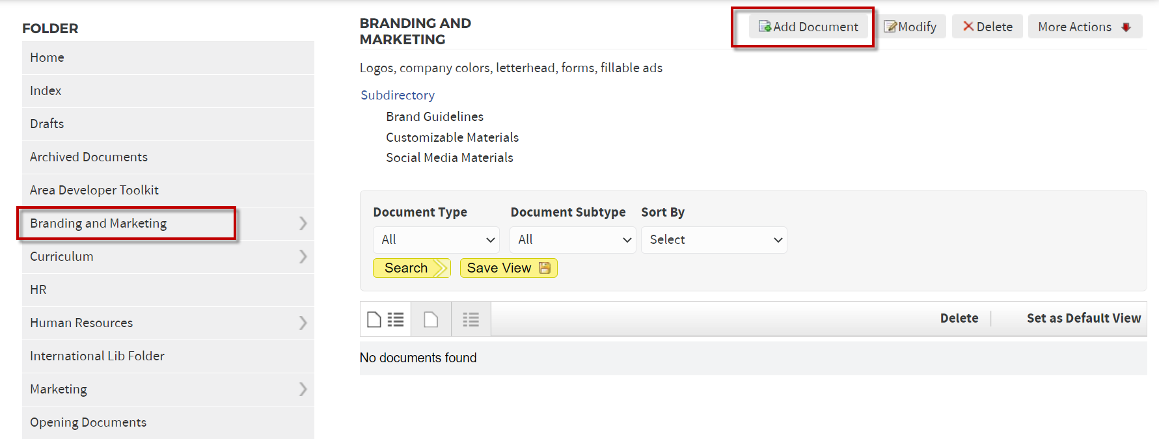Click the Add Document page icon
Image resolution: width=1159 pixels, height=439 pixels.
point(765,27)
